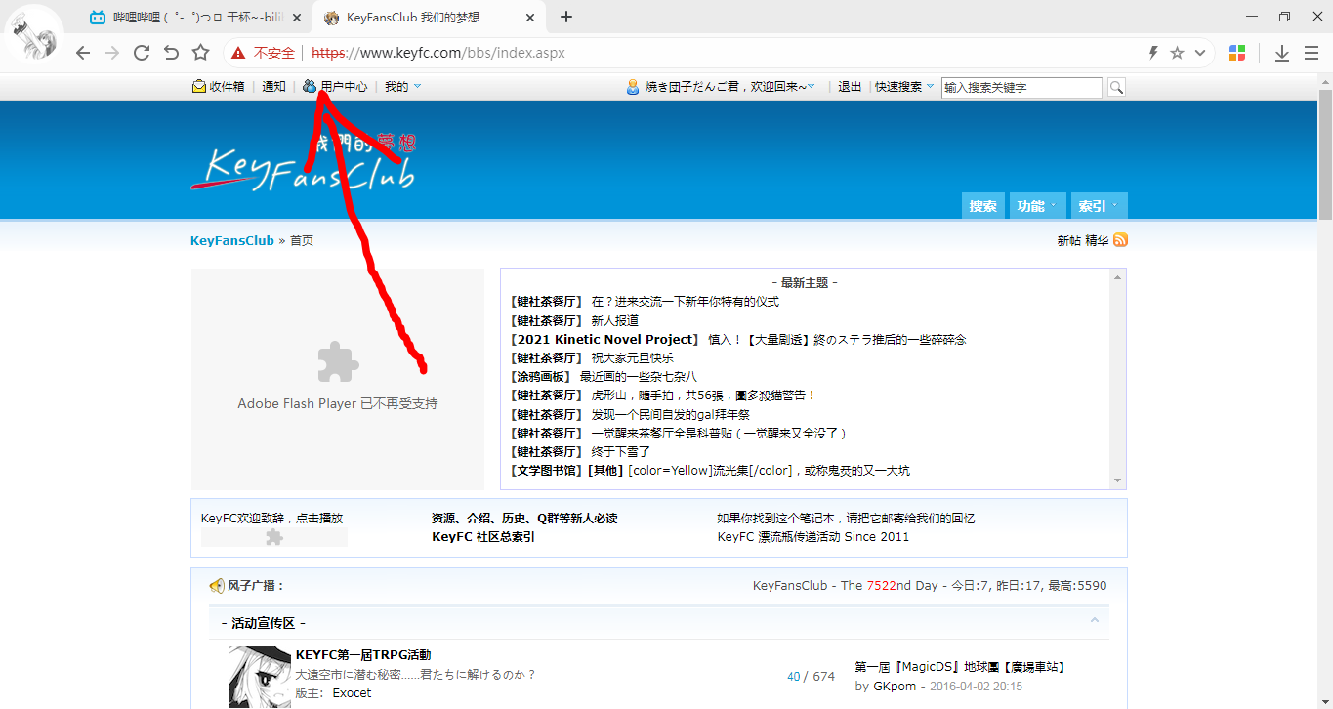Expand the address bar dropdown chevron
Screen dimensions: 1333x709
(x=1200, y=53)
